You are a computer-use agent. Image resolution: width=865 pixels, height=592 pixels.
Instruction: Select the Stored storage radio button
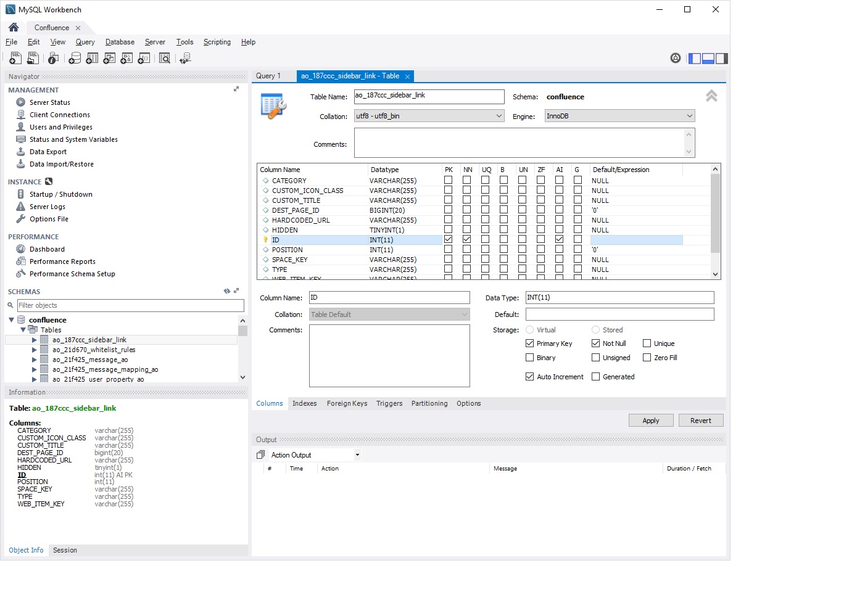(x=595, y=330)
